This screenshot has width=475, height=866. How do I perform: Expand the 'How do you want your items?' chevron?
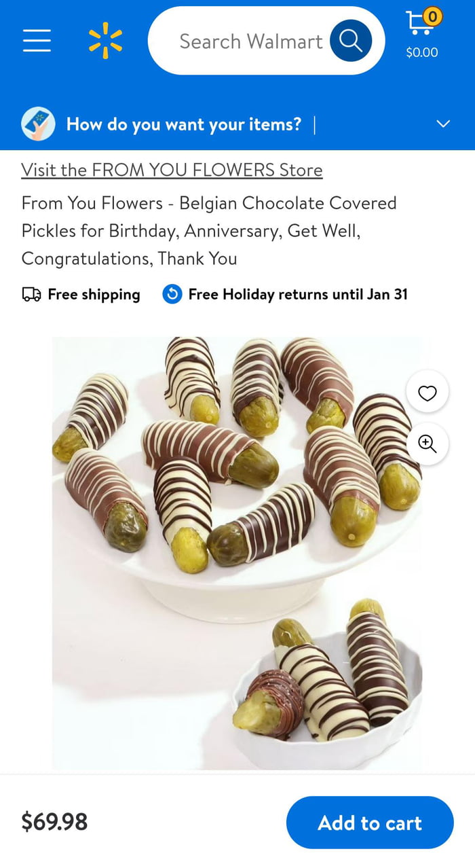(443, 124)
